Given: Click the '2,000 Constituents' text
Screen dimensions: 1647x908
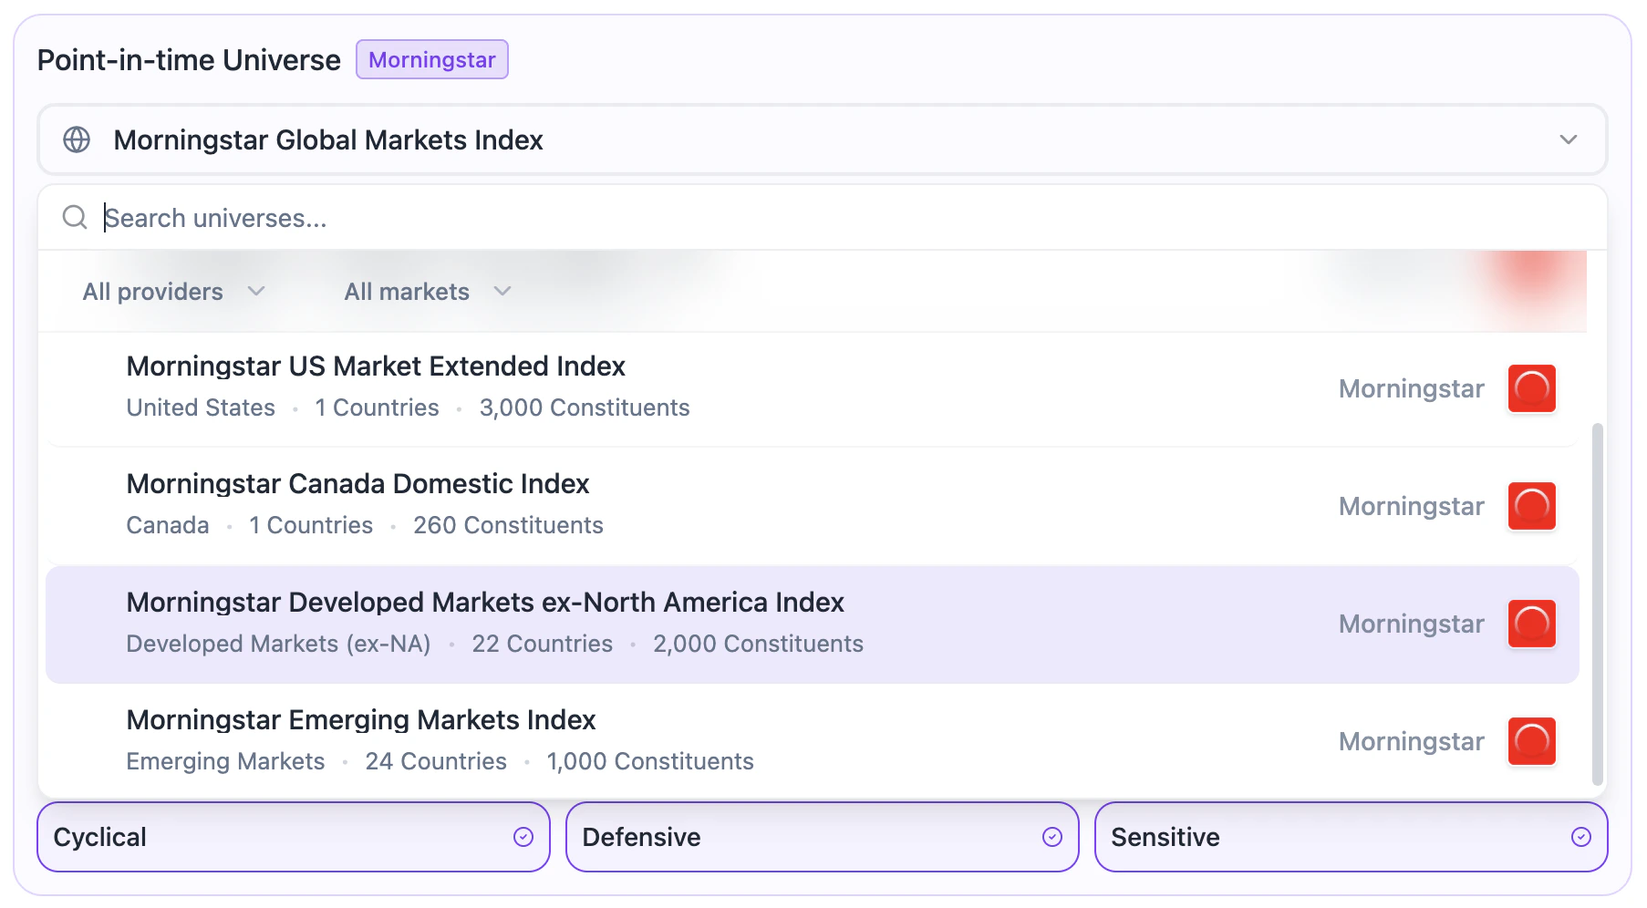Looking at the screenshot, I should click(x=758, y=644).
